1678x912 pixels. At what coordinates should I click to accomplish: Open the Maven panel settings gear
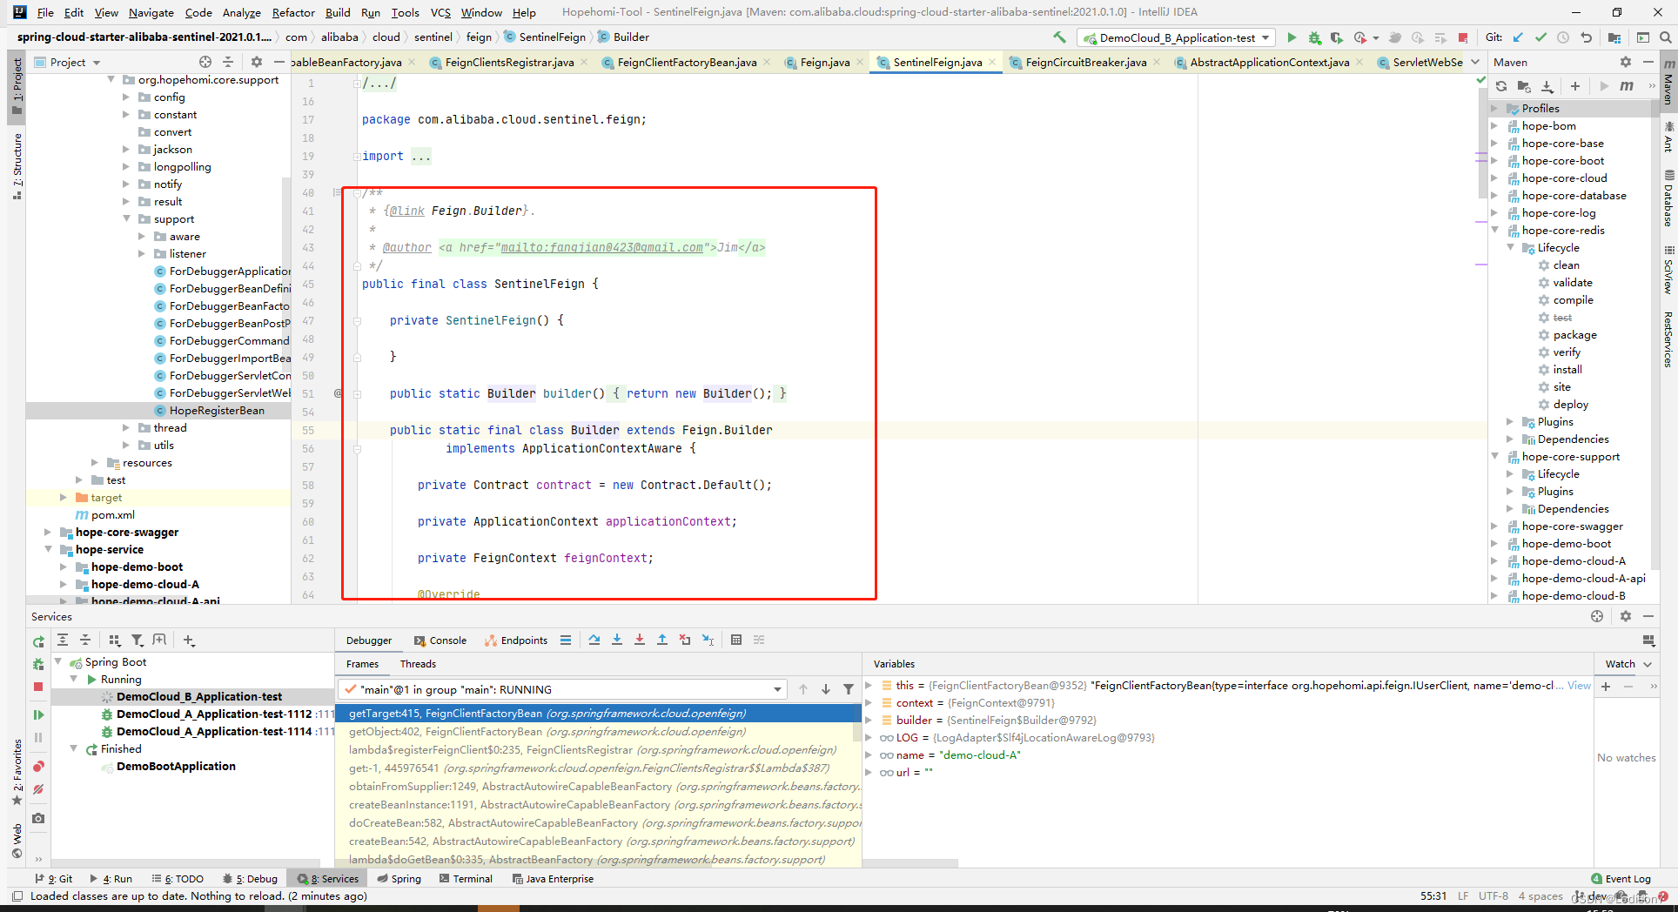1625,62
